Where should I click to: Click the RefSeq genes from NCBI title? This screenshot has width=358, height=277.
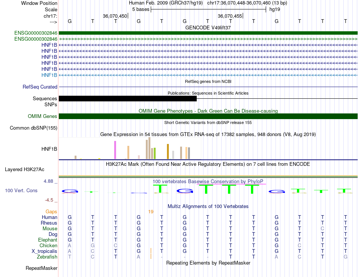pyautogui.click(x=208, y=81)
